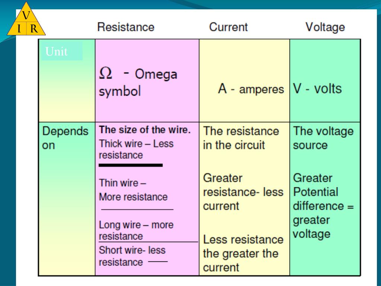Click the Long wire – more resistance text
This screenshot has height=286, width=381.
136,231
